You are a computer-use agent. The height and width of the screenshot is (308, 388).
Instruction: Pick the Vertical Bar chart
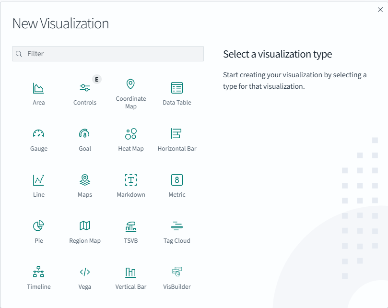pyautogui.click(x=130, y=278)
